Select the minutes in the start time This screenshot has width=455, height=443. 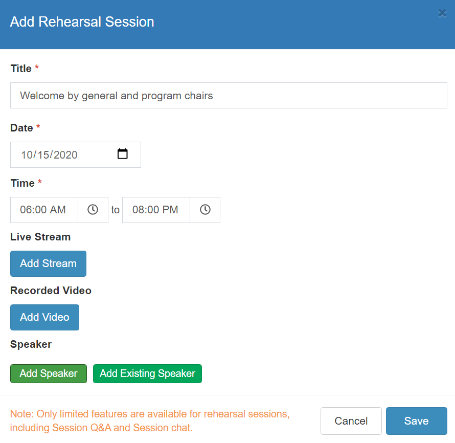coord(40,210)
